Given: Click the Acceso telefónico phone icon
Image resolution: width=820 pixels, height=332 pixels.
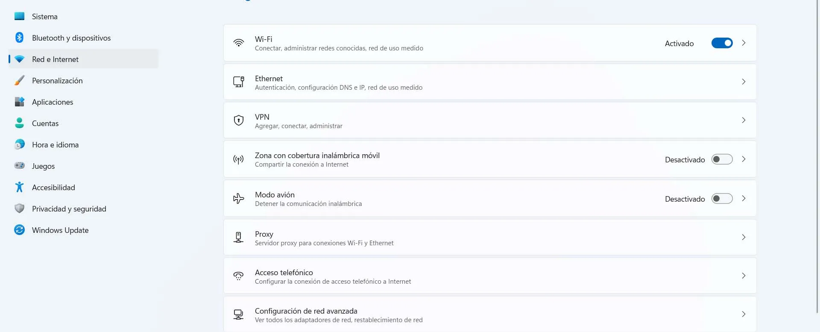Looking at the screenshot, I should 238,276.
